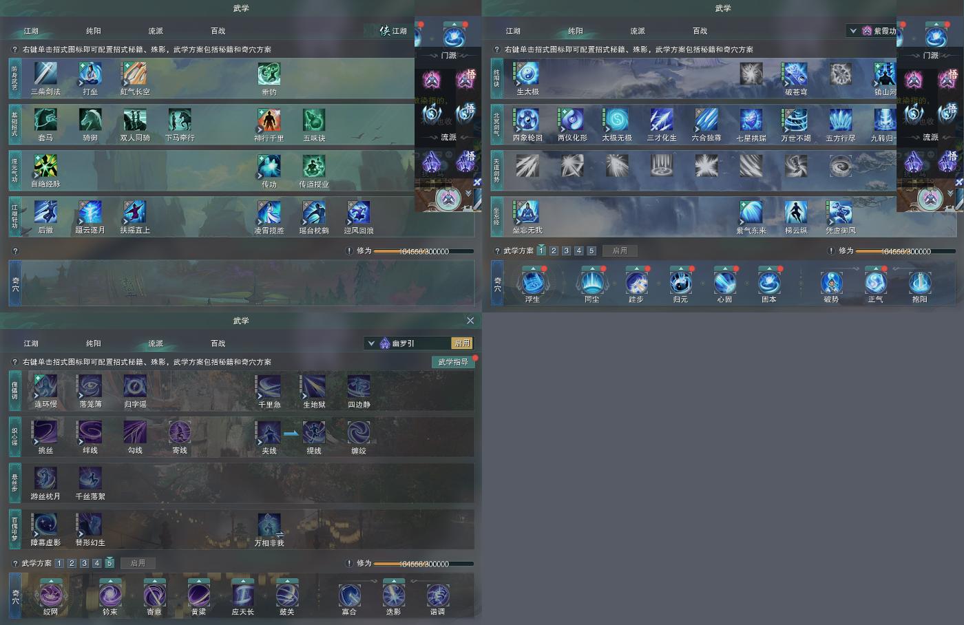
Task: Select the 虹气长空 skill icon
Action: pos(135,74)
